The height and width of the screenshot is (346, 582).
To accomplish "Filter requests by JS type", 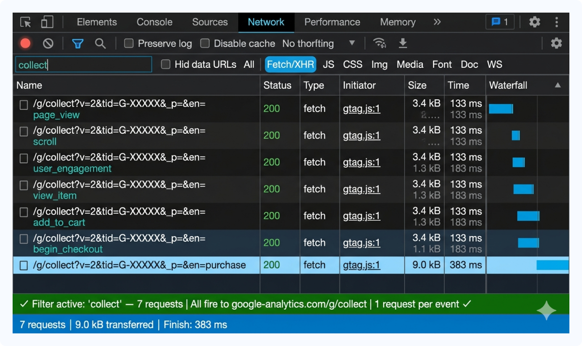I will point(328,64).
